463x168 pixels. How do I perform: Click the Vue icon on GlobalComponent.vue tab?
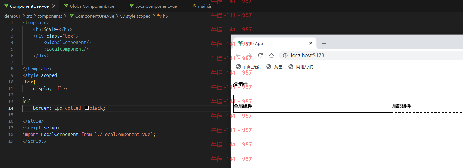pos(66,6)
